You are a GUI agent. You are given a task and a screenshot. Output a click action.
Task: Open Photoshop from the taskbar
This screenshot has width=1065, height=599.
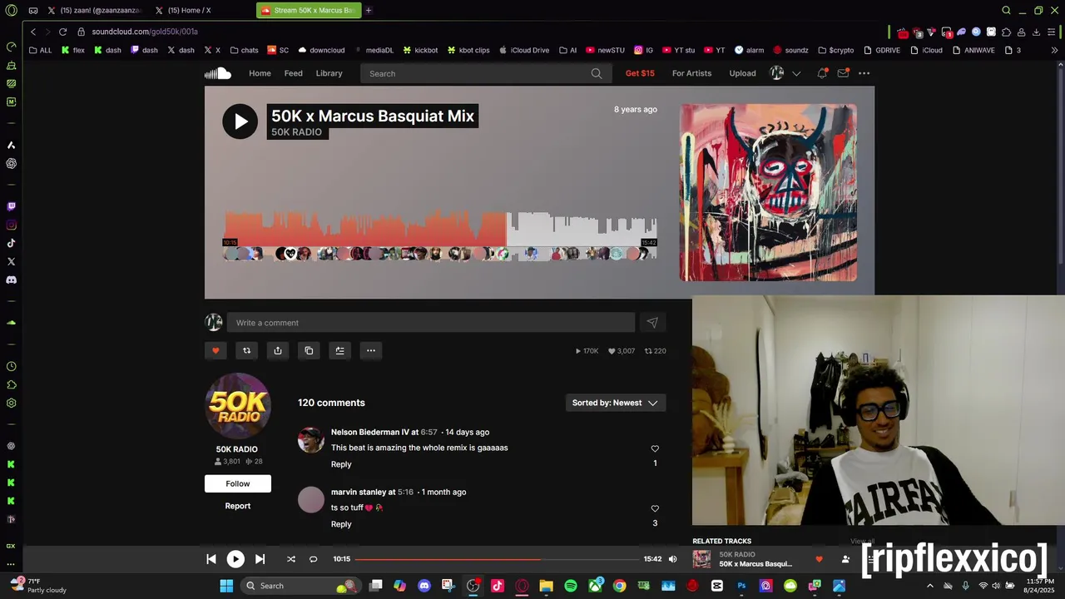coord(741,586)
